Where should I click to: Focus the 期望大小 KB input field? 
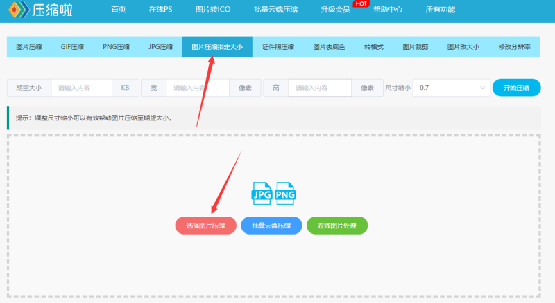click(81, 88)
